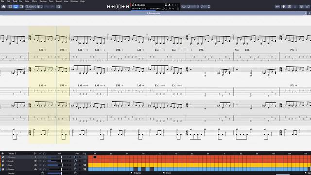This screenshot has height=175, width=311.
Task: Click the Drums track pan knob
Action: 76,169
